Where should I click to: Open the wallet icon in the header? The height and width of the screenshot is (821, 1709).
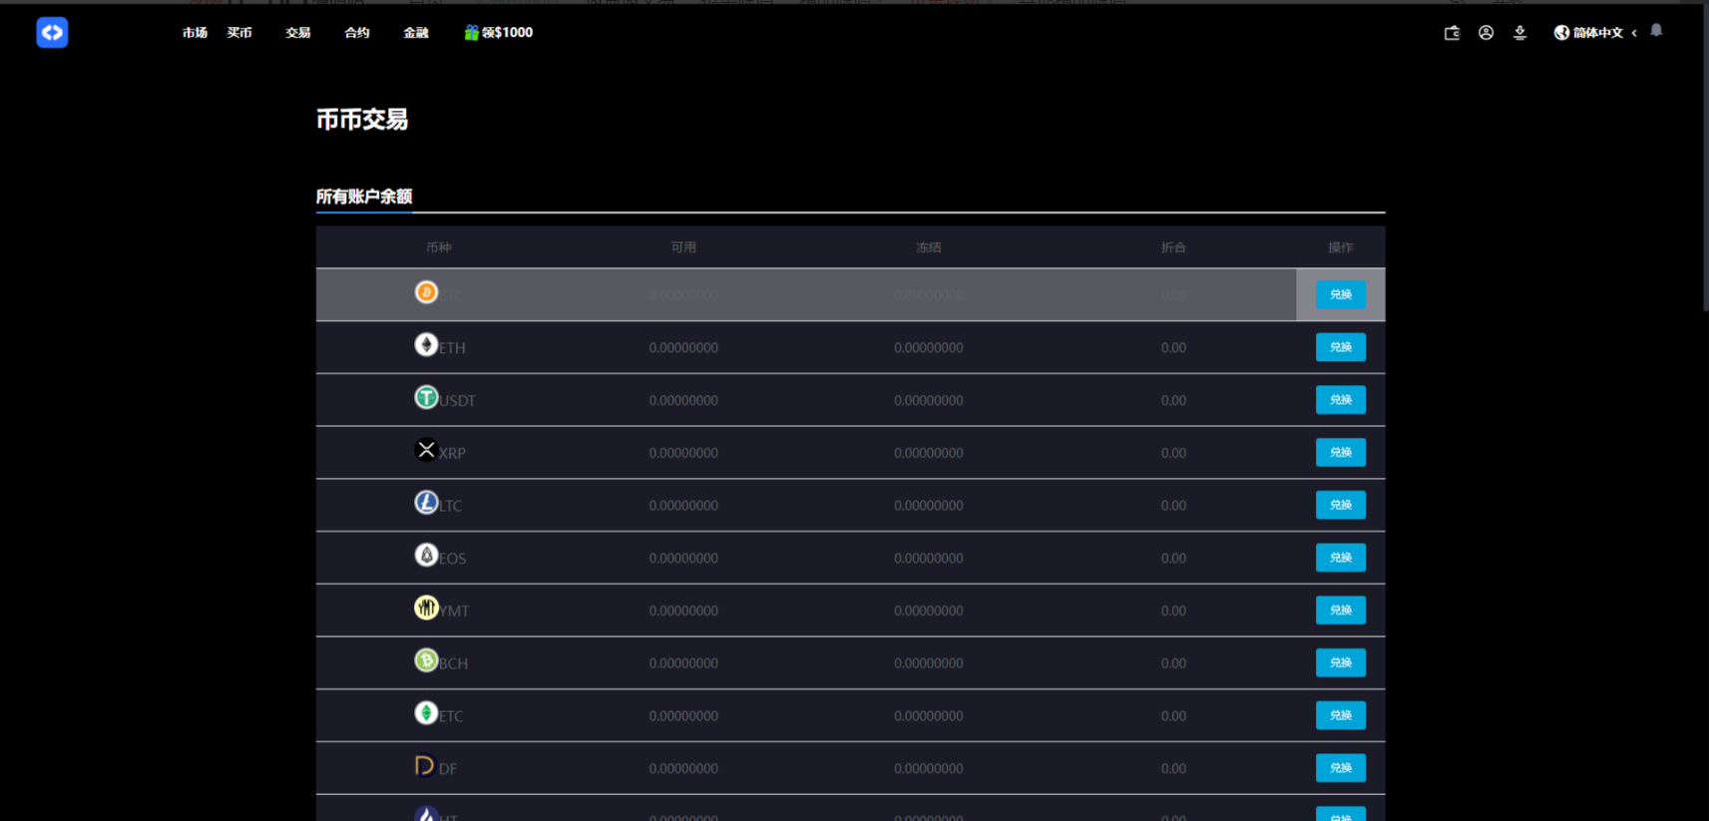(1452, 33)
